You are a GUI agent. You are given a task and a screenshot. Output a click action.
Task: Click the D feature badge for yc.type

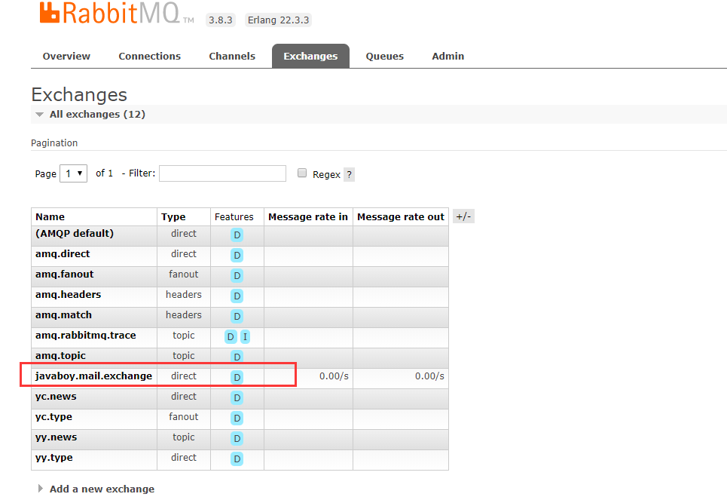click(x=237, y=418)
